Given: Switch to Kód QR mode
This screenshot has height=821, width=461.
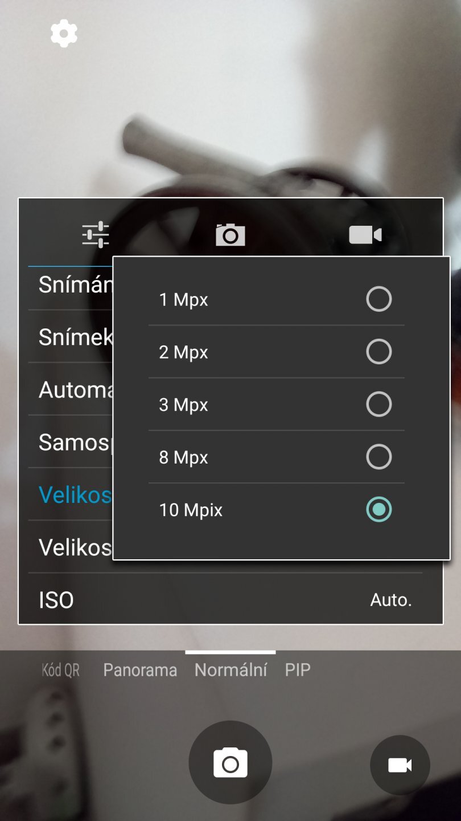Looking at the screenshot, I should pyautogui.click(x=60, y=670).
